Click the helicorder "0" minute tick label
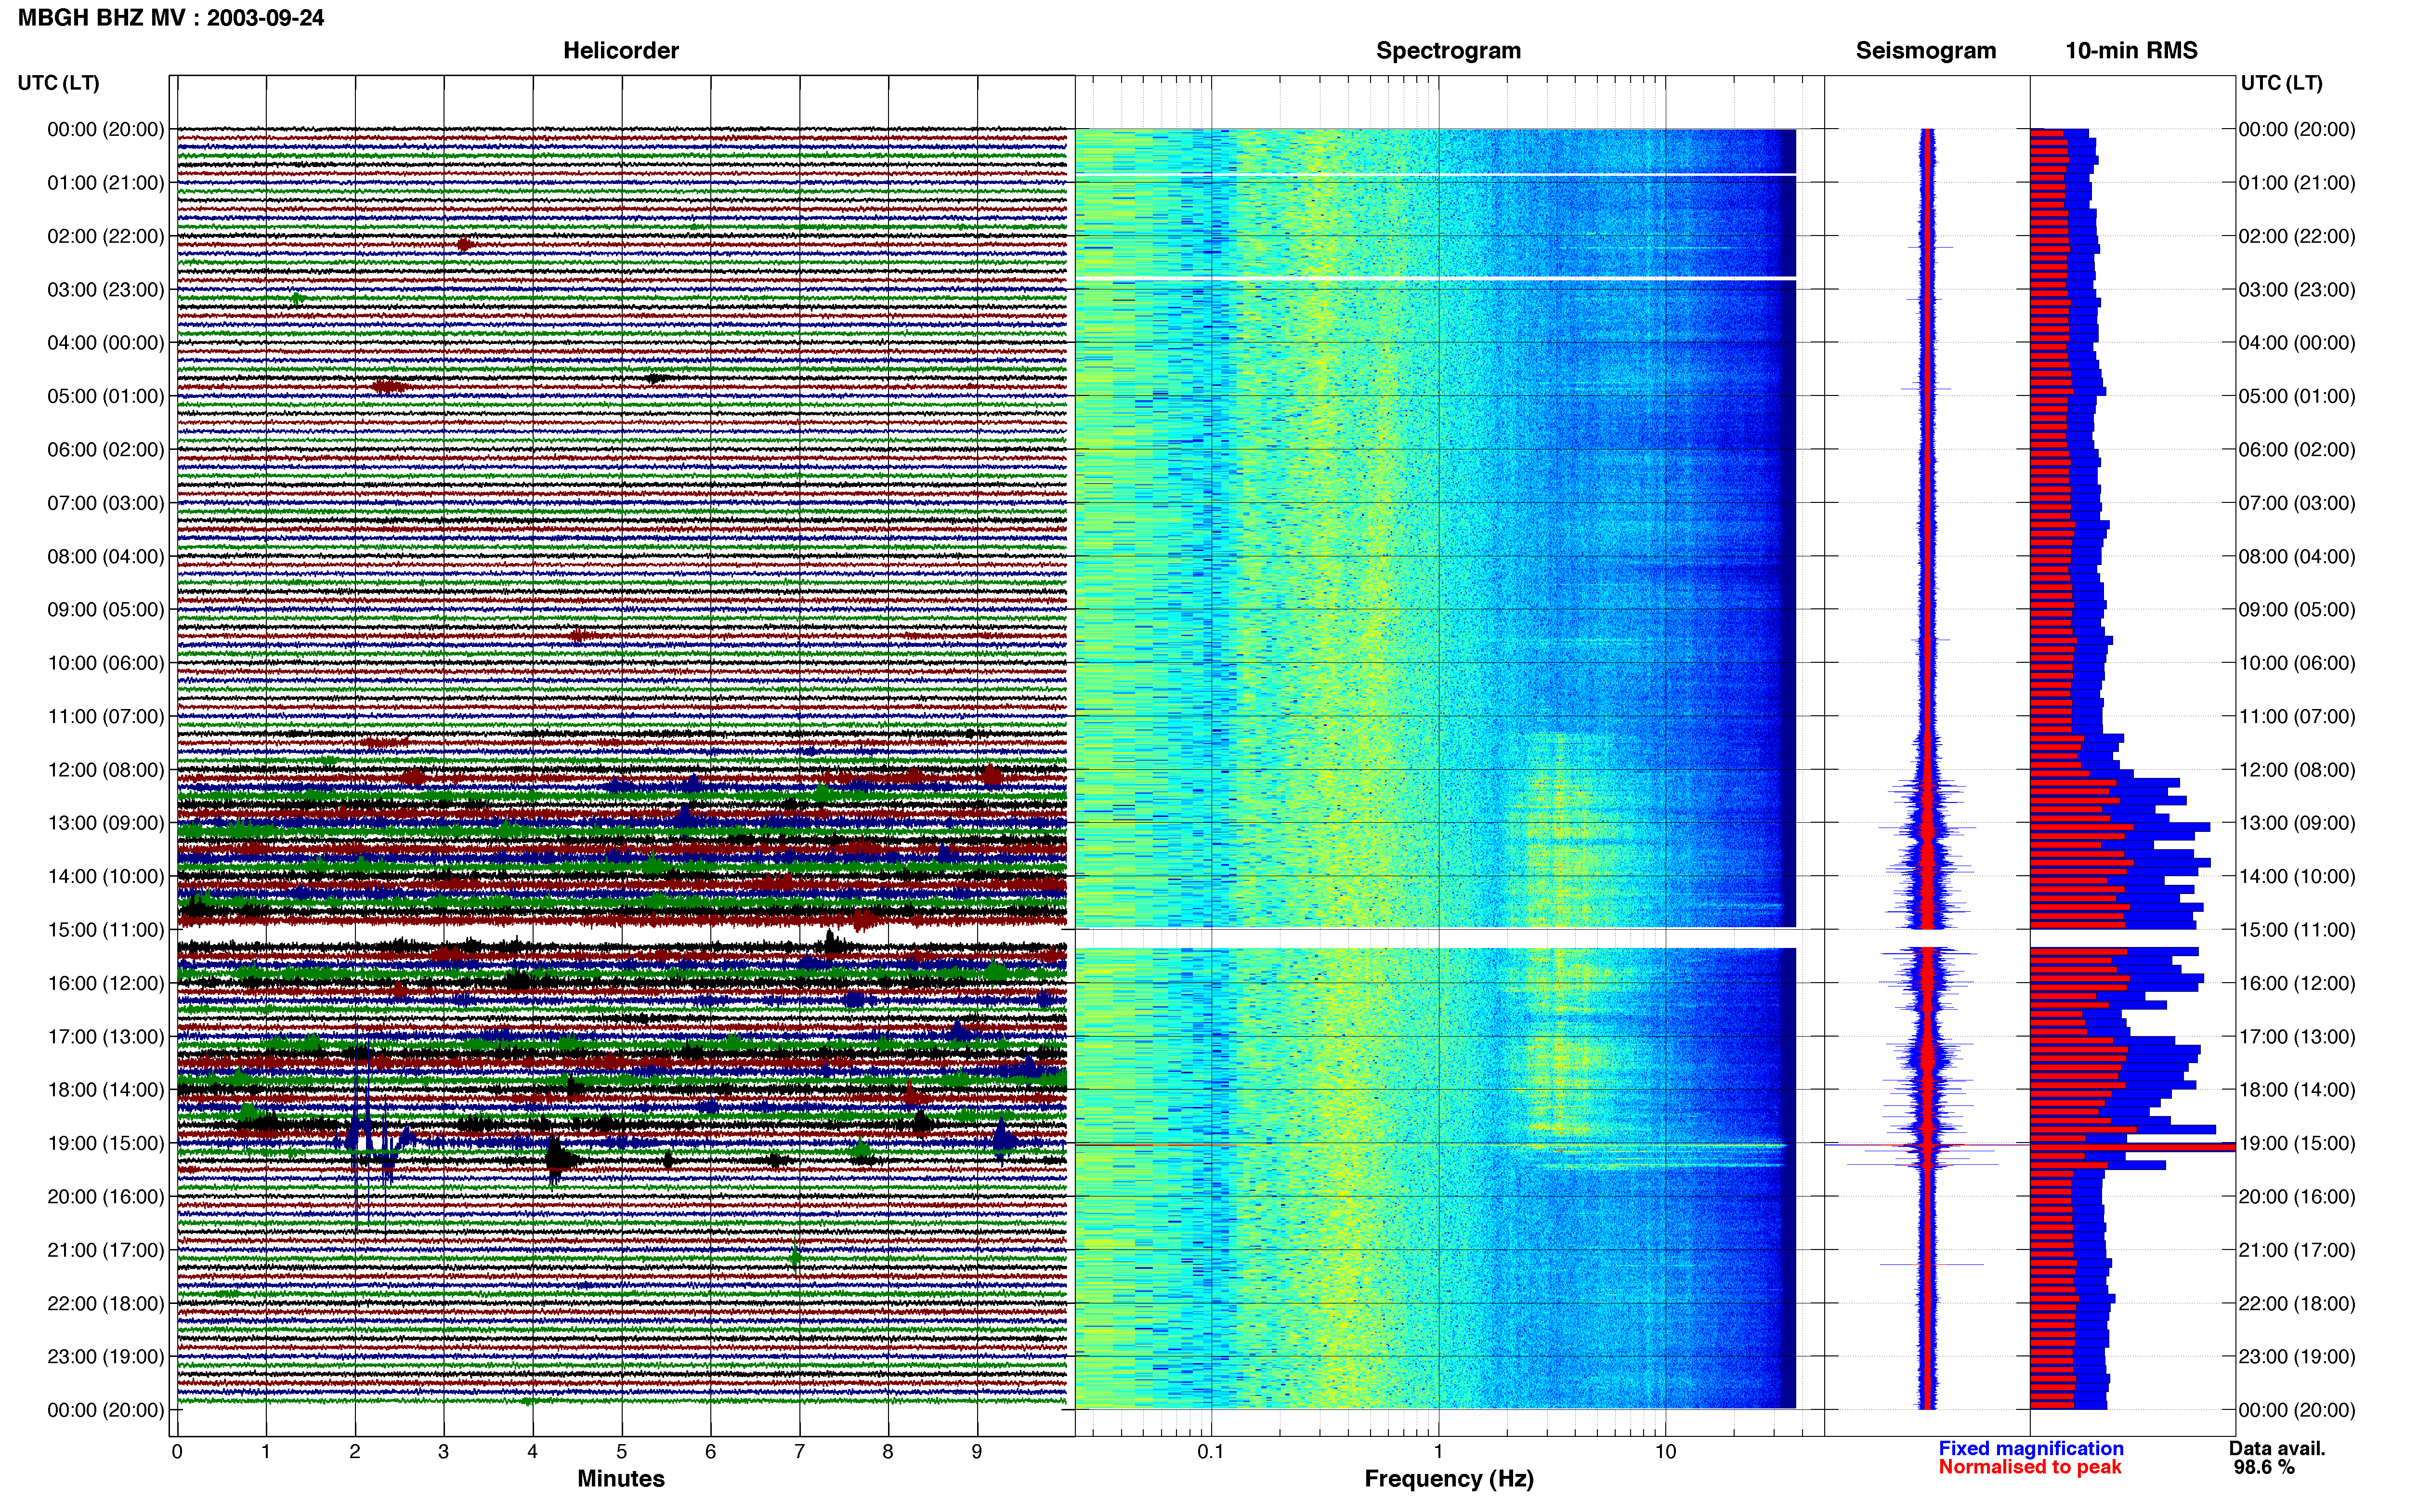Image resolution: width=2417 pixels, height=1512 pixels. coord(177,1452)
